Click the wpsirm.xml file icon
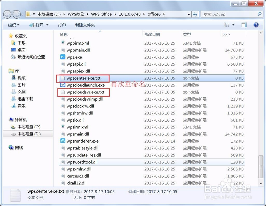 (63, 127)
